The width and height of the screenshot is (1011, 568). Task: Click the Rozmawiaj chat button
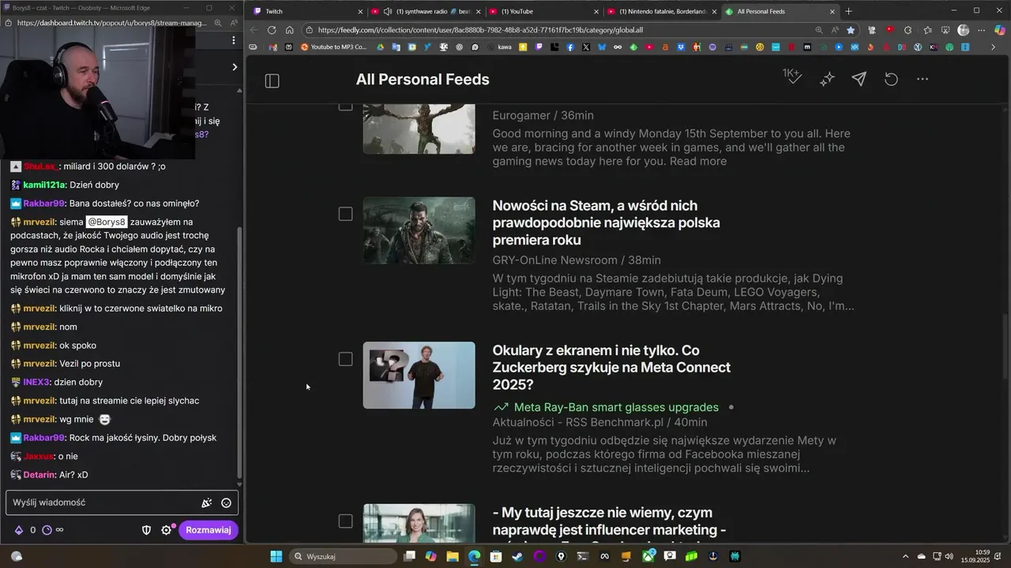209,530
